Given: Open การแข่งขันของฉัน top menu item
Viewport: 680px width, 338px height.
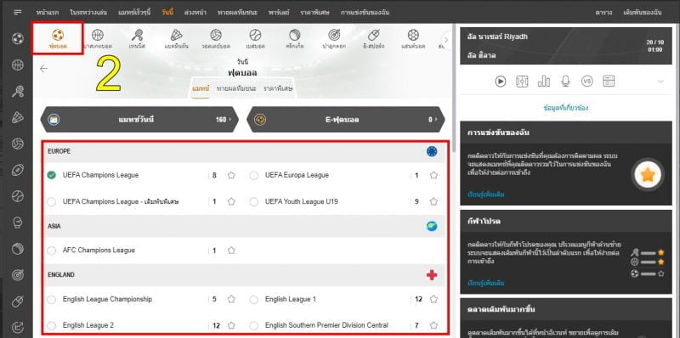Looking at the screenshot, I should [x=365, y=12].
